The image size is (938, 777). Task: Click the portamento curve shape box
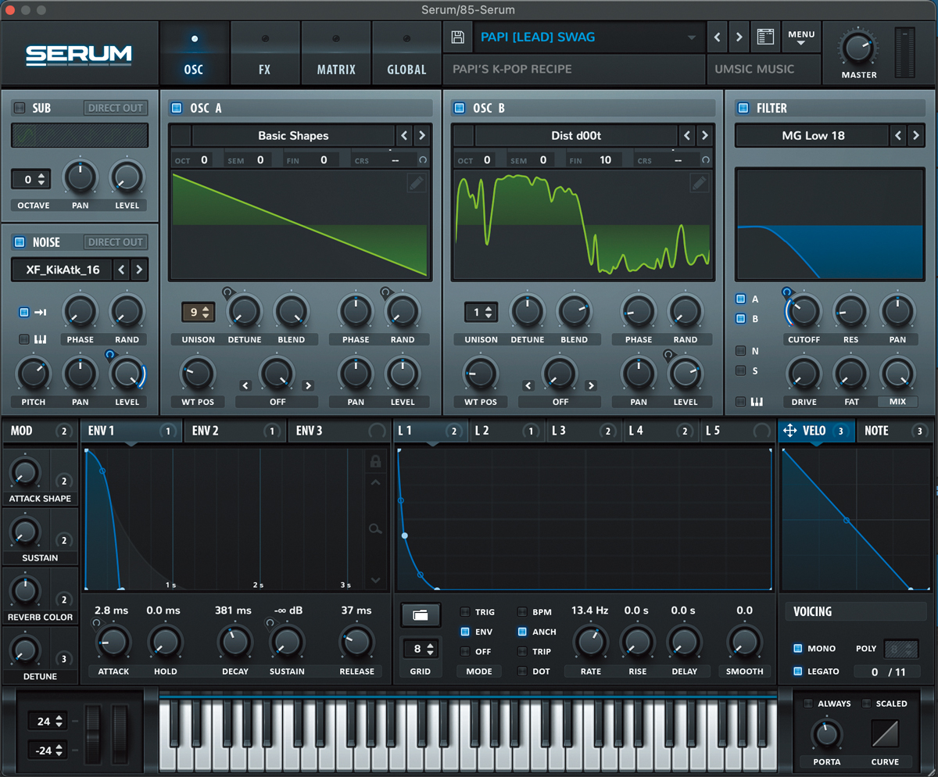[885, 734]
